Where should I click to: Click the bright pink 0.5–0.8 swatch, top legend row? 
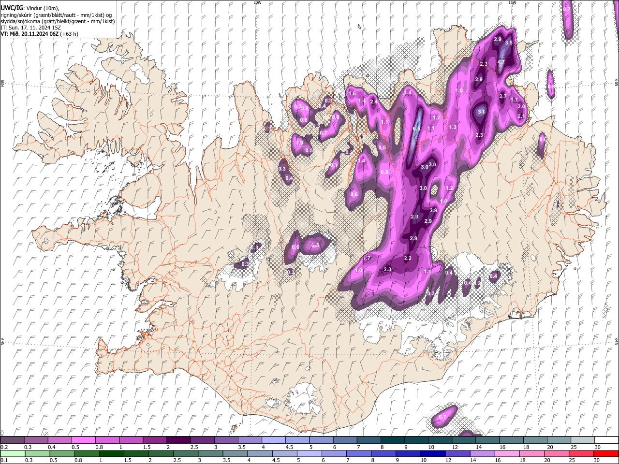click(x=83, y=440)
